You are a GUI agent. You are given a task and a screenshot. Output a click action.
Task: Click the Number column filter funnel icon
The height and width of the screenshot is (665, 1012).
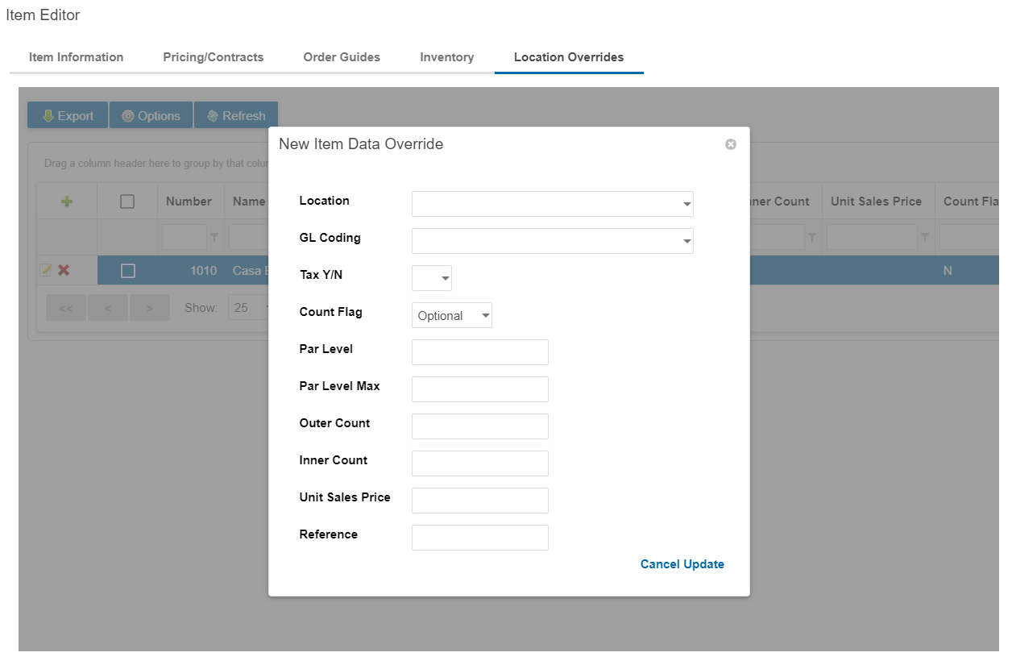click(214, 237)
